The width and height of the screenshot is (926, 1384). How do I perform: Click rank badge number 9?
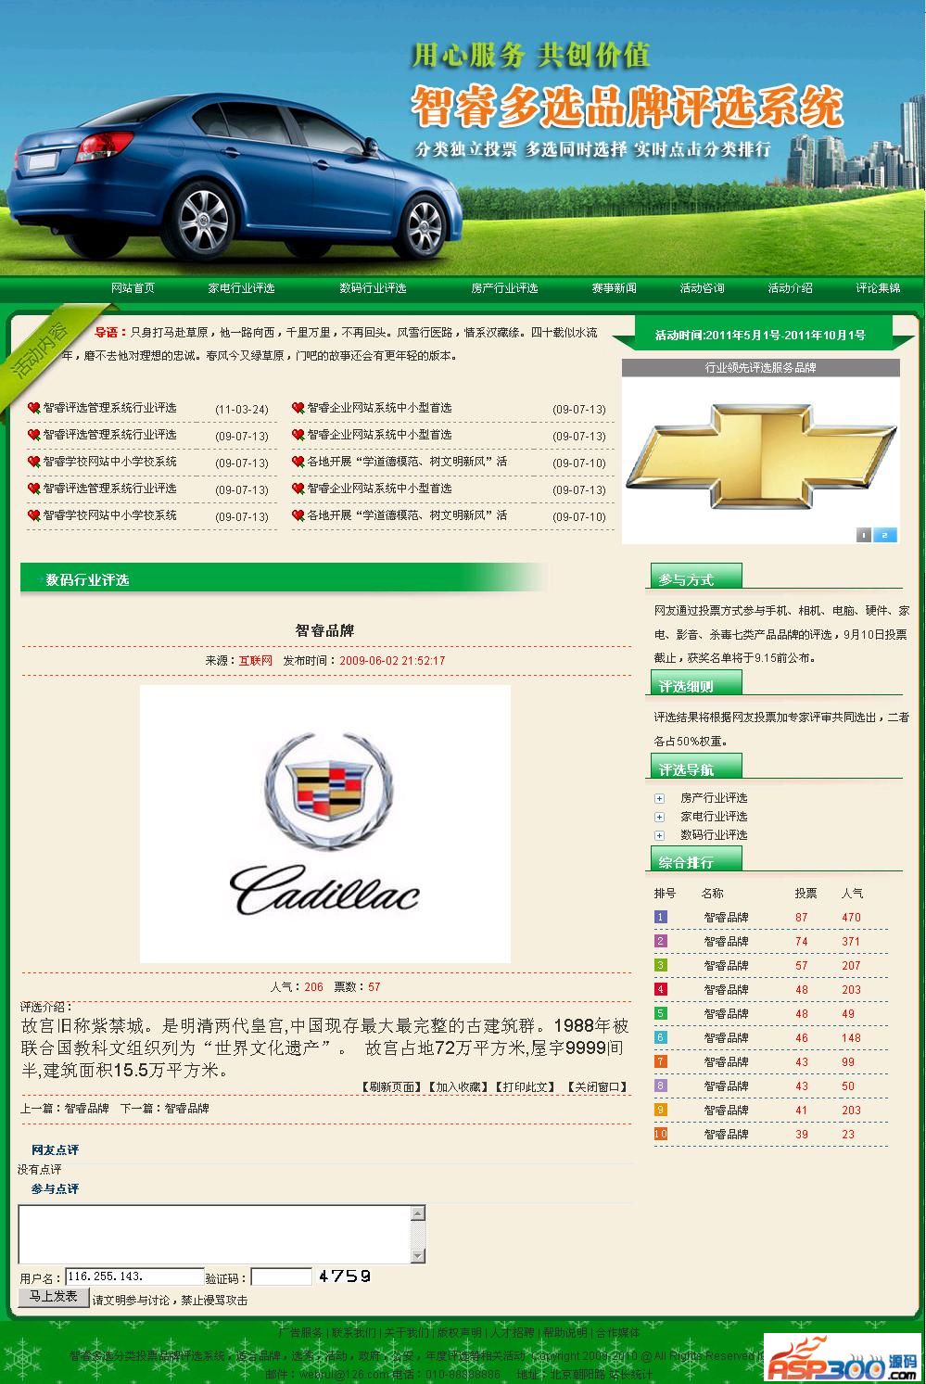[661, 1111]
